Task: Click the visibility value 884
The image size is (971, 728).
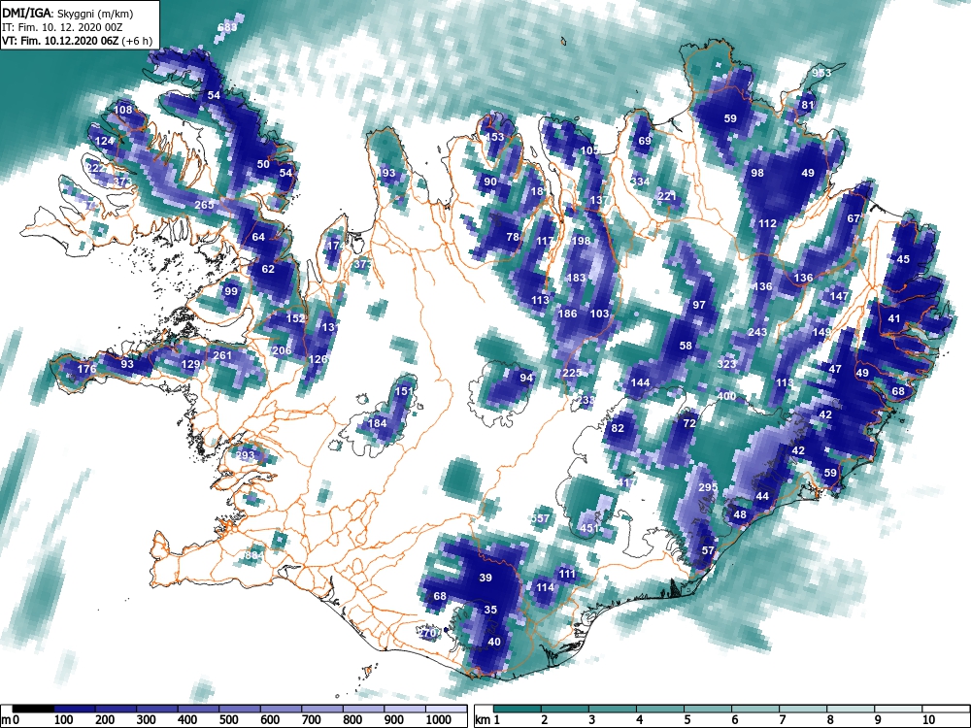Action: [x=253, y=555]
